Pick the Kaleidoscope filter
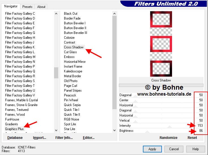 73,71
